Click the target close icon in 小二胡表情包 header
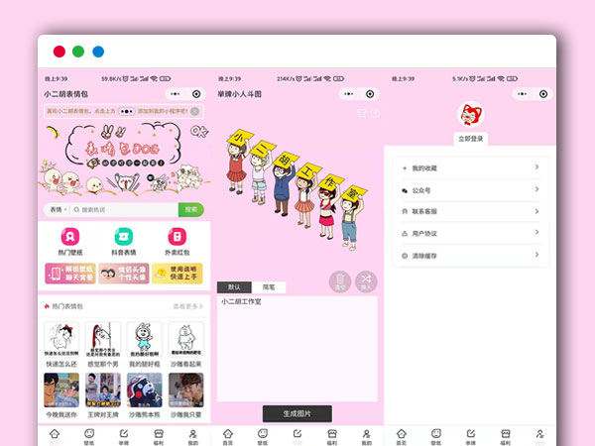Screen dimensions: 595x446 coord(196,94)
